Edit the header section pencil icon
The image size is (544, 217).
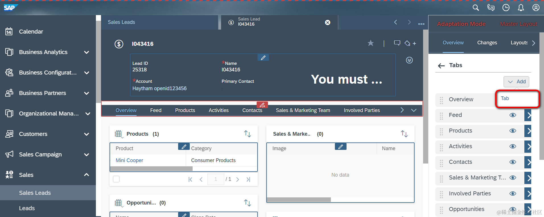(x=263, y=58)
